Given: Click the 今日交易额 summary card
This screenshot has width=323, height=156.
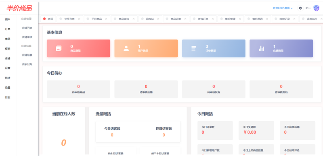Looking at the screenshot, I should [256, 131].
